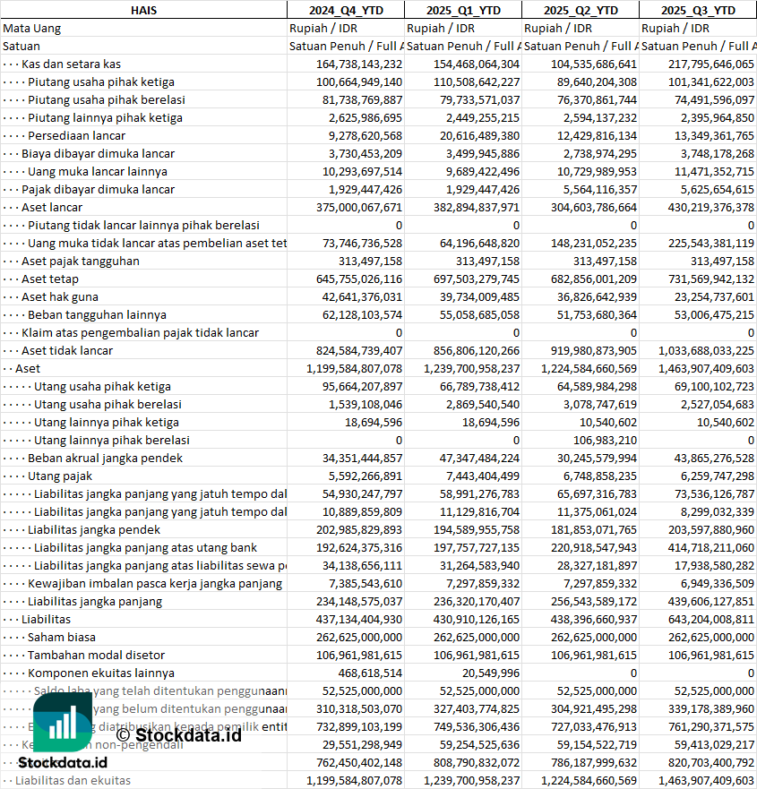
Task: Click Kas value 217,795,646,065
Action: [x=711, y=64]
